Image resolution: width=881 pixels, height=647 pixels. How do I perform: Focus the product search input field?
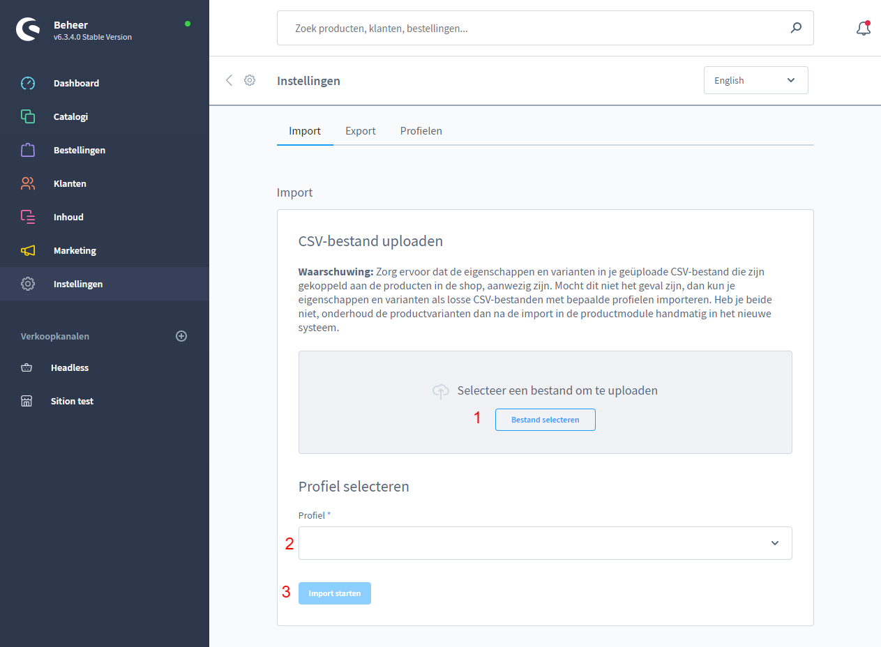click(x=530, y=29)
